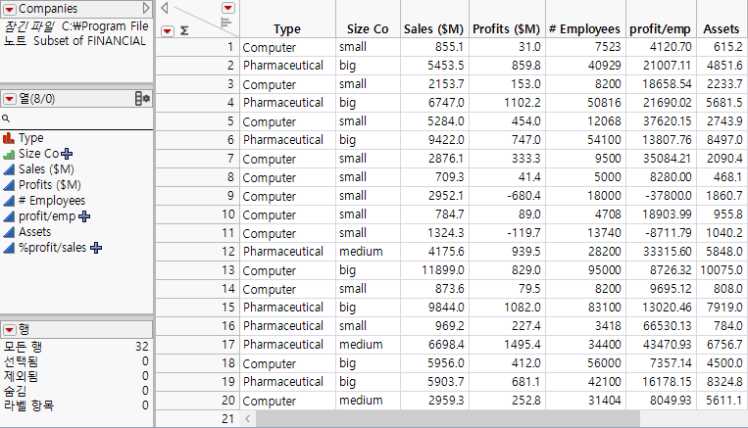Click the formula plus icon after profit/emp
This screenshot has width=748, height=428.
[84, 216]
